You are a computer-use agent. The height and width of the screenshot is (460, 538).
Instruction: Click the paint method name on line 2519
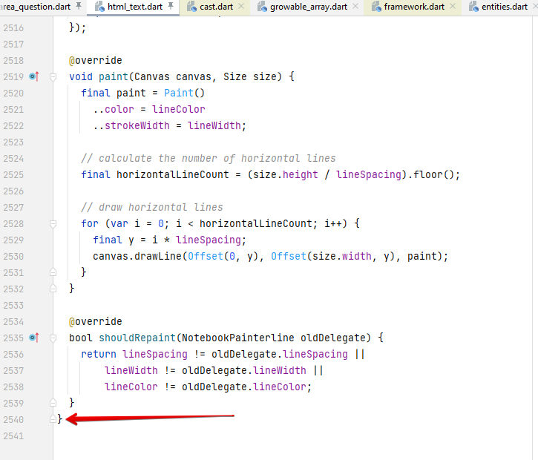(x=114, y=76)
